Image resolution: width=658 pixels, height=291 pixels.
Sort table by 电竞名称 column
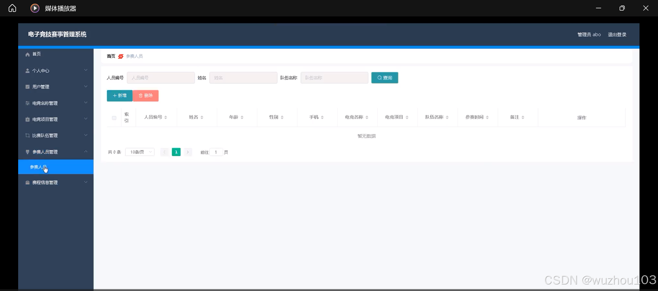pos(367,117)
